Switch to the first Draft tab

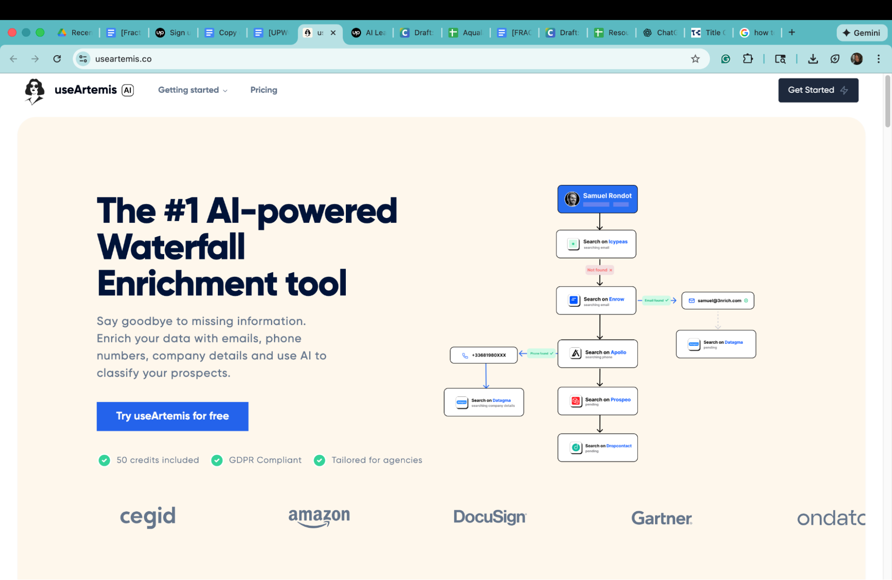coord(417,33)
